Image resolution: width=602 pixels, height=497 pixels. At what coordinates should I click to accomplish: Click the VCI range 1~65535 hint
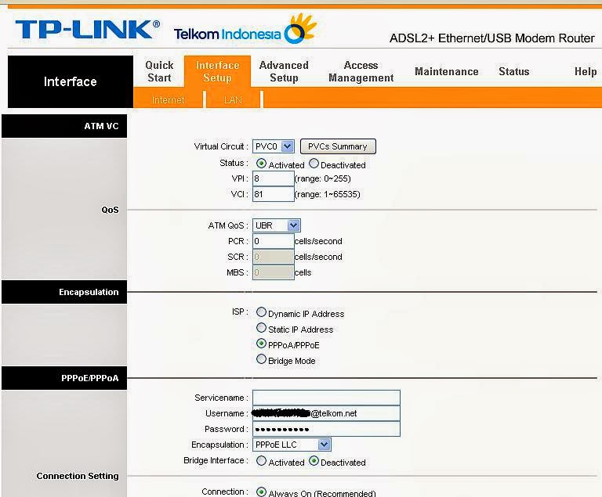327,194
